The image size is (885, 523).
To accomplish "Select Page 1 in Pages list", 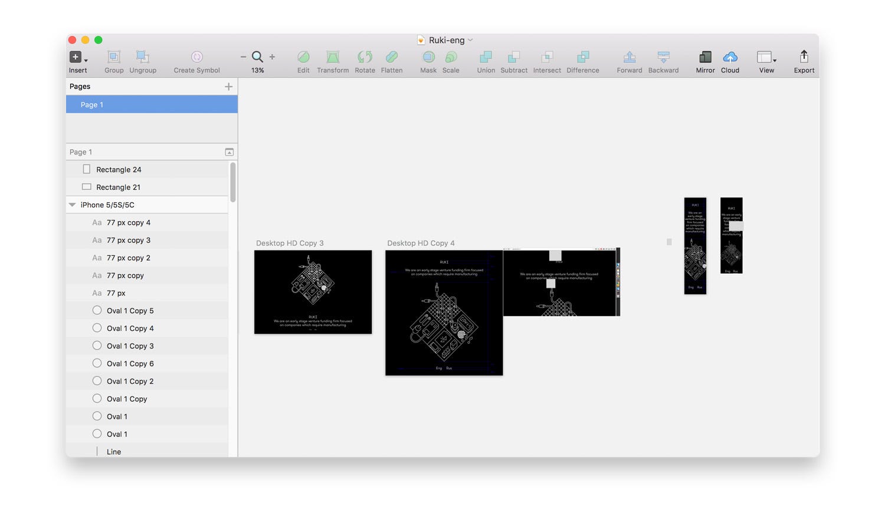I will tap(152, 104).
